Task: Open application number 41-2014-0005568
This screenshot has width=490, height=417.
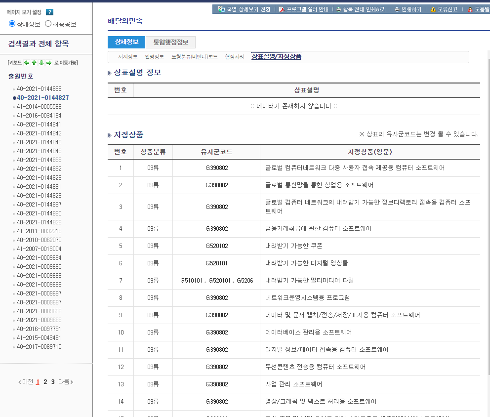Action: click(x=39, y=107)
